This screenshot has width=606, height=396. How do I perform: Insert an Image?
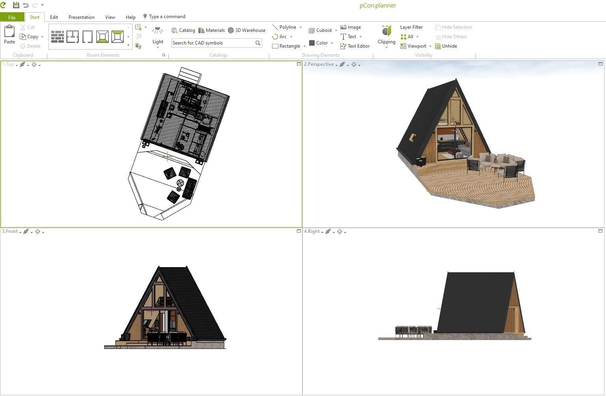tap(351, 27)
